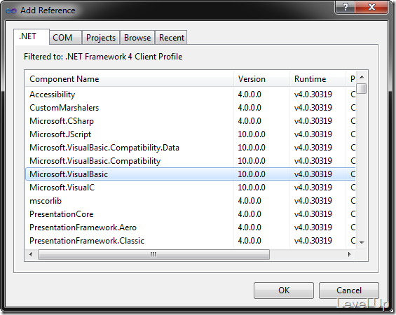Confirm with the OK button
Viewport: 396px width, 315px height.
pos(284,290)
